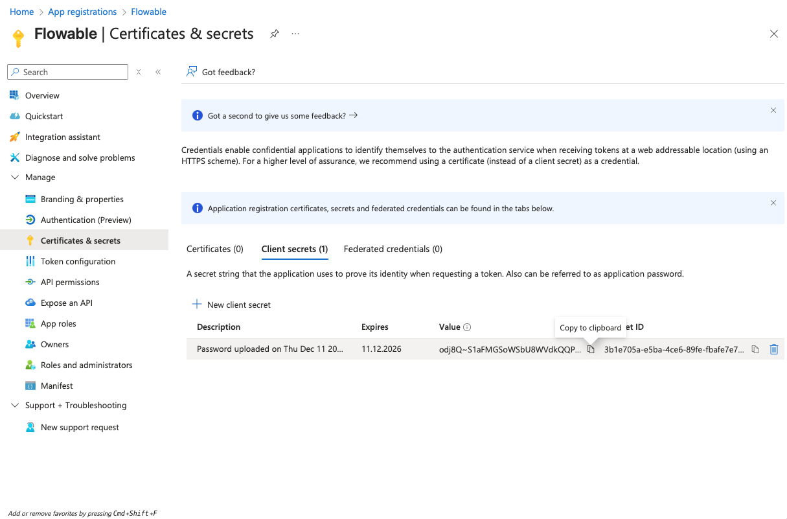The width and height of the screenshot is (787, 519).
Task: Pin the Flowable blade
Action: point(275,34)
